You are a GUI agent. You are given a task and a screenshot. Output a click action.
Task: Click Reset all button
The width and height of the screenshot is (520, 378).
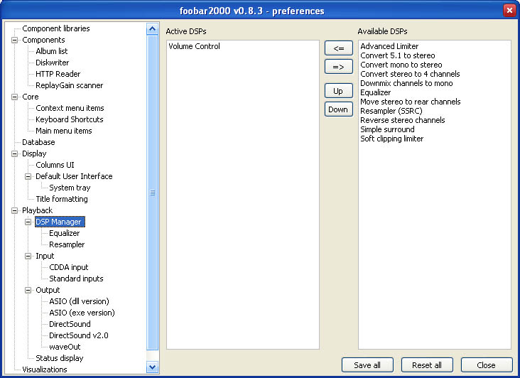coord(427,365)
